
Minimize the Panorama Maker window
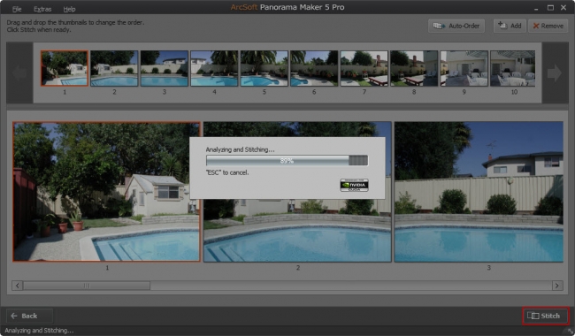click(x=536, y=8)
